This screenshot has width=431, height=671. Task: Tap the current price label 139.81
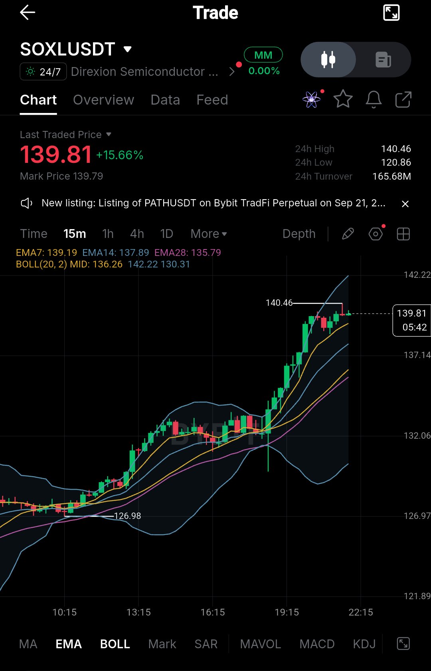coord(411,320)
